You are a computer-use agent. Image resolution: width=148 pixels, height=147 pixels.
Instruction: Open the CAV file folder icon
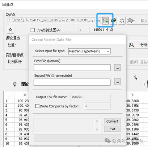[114, 21]
